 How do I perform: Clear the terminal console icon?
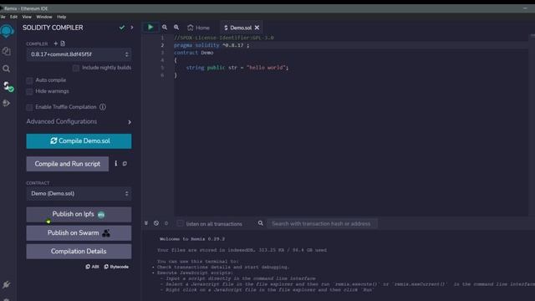click(156, 223)
